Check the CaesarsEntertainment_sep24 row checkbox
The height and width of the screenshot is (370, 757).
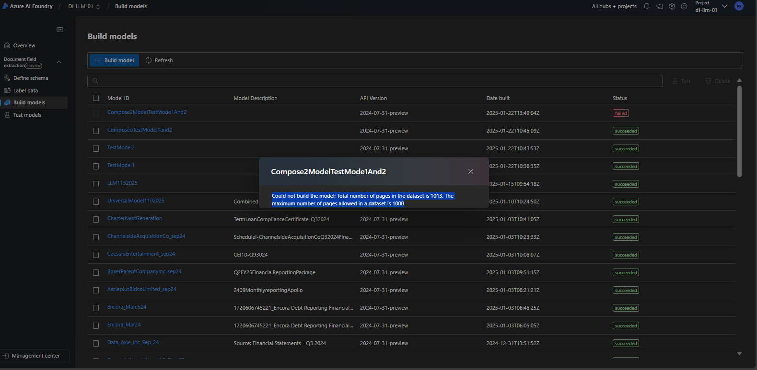(x=96, y=255)
